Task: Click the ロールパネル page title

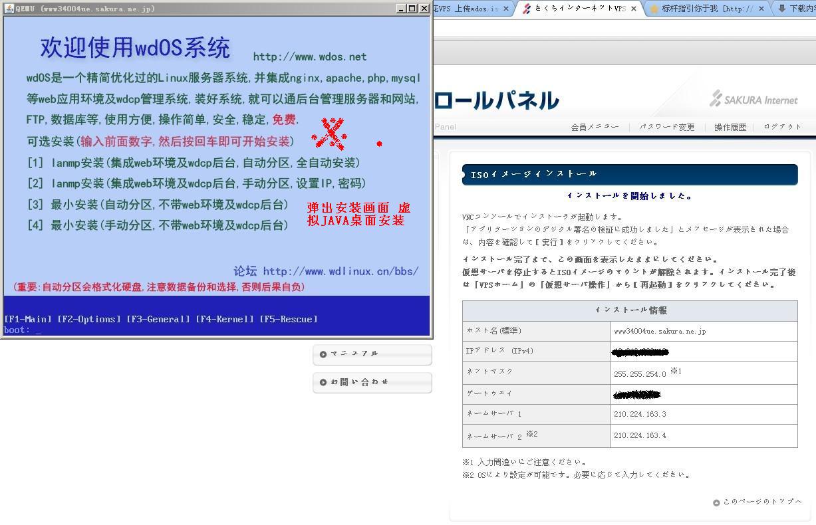Action: click(x=496, y=100)
